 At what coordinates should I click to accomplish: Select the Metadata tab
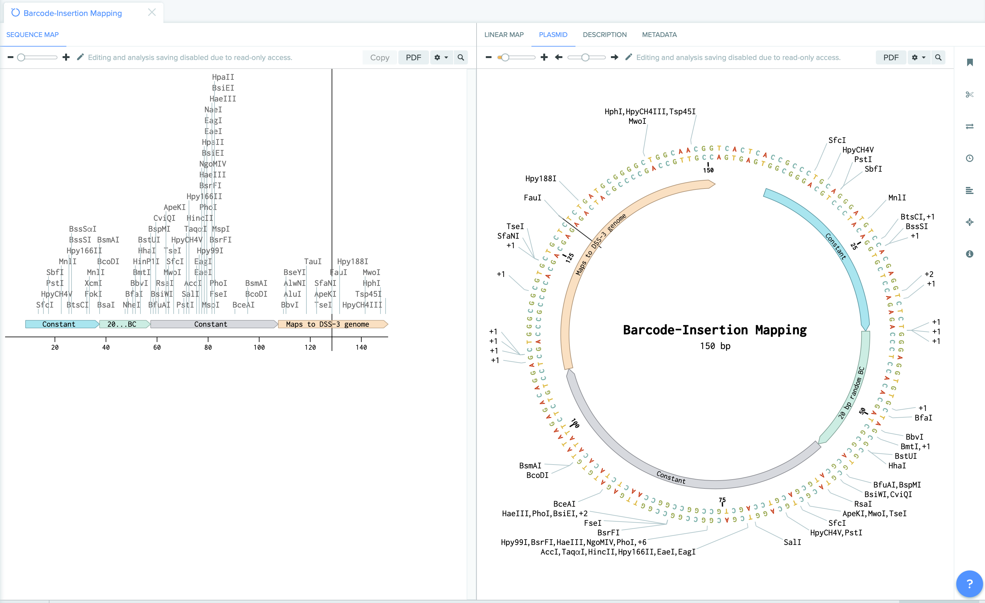click(659, 35)
